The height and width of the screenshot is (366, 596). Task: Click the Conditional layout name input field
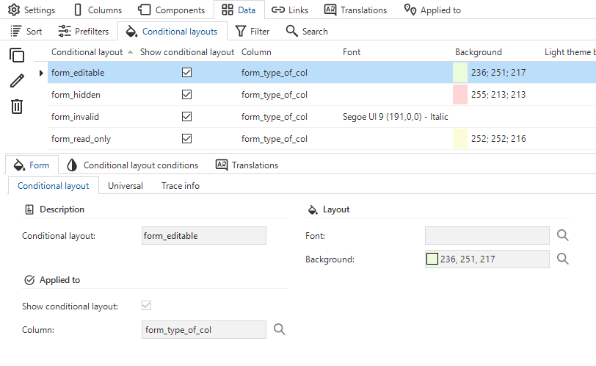(203, 235)
